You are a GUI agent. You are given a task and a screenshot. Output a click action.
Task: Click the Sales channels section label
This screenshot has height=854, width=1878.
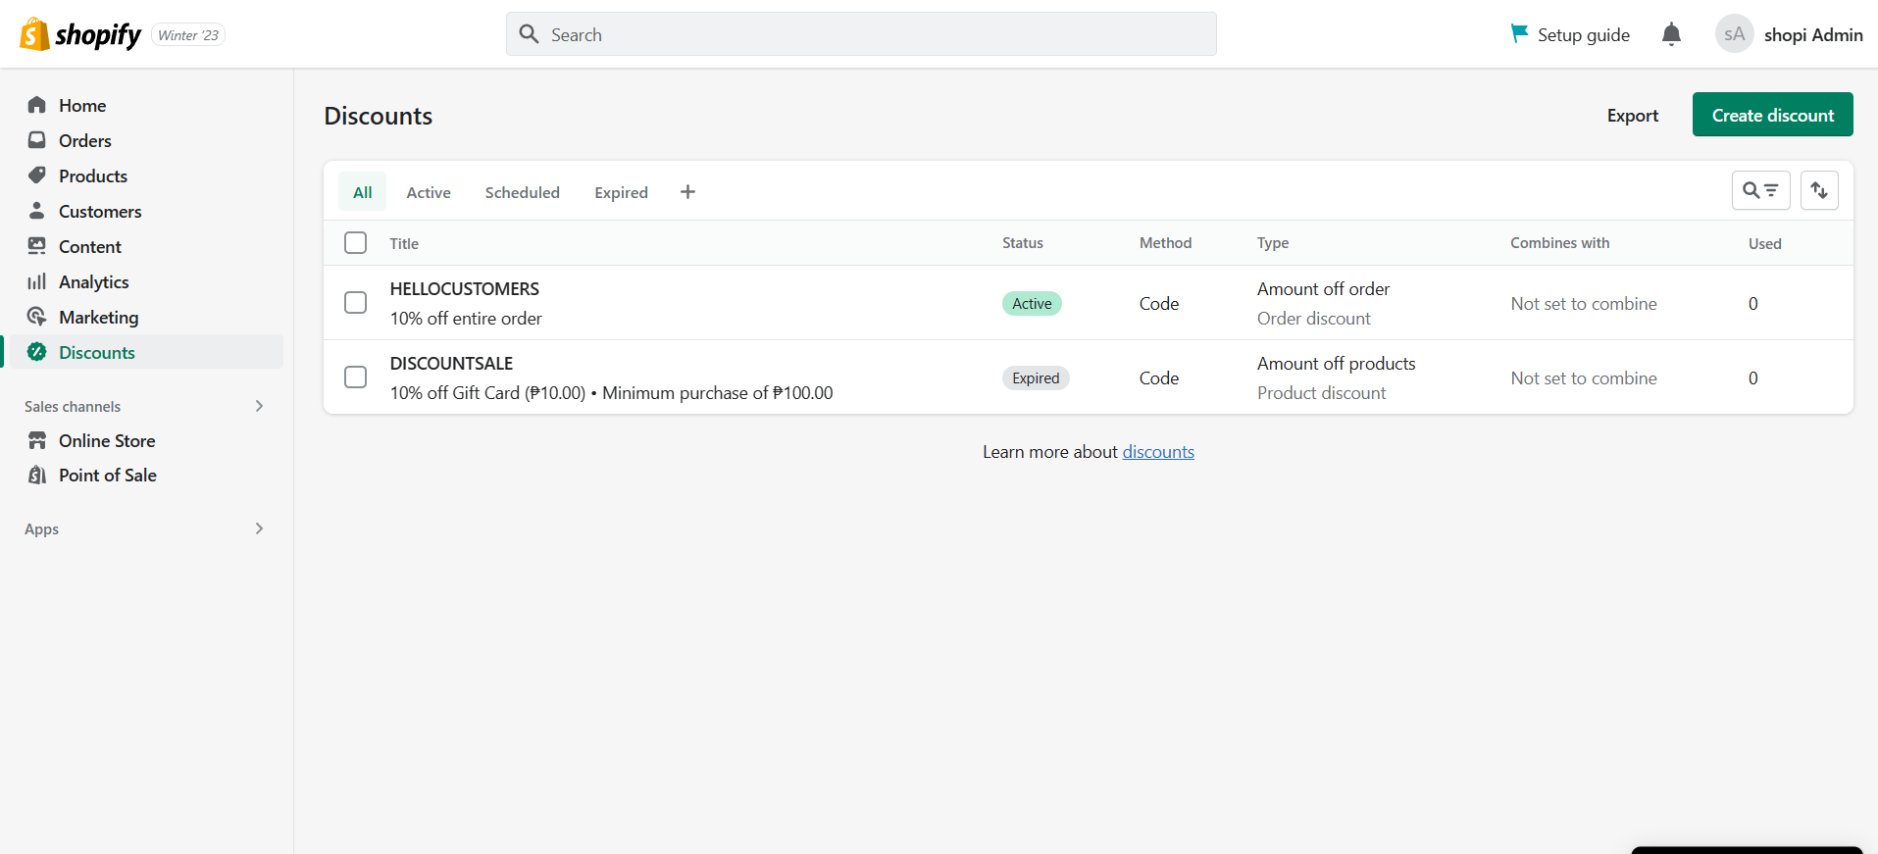click(73, 406)
